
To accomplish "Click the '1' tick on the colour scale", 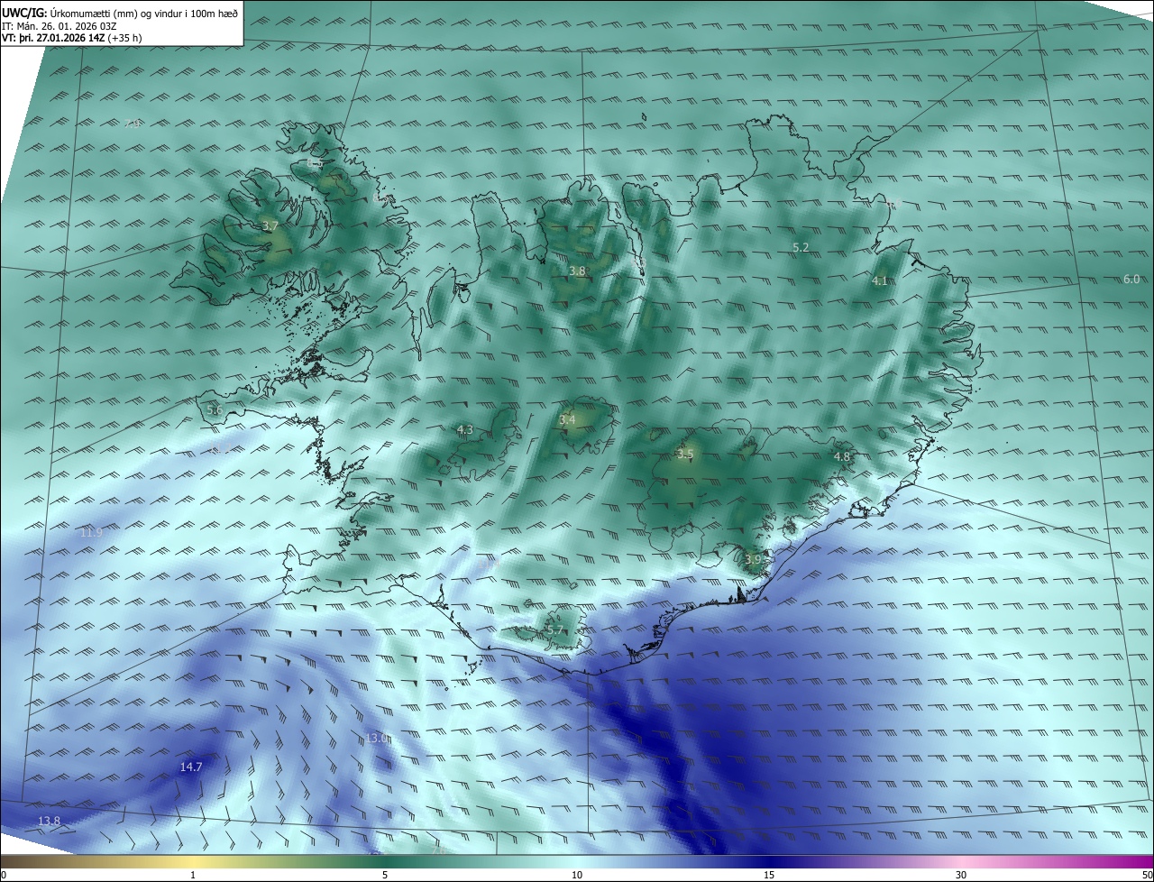I will point(193,876).
